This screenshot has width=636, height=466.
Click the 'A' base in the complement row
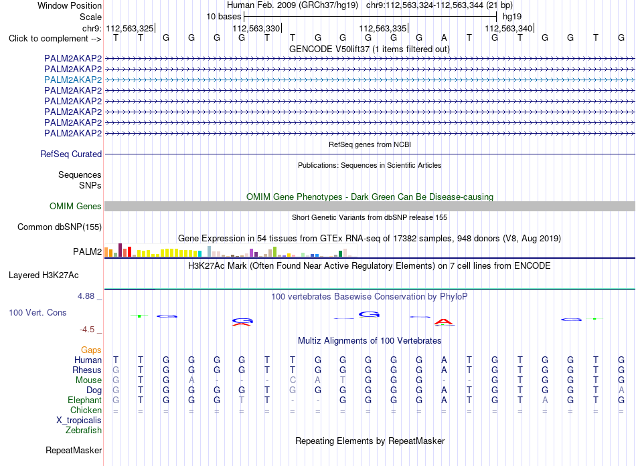pyautogui.click(x=444, y=38)
